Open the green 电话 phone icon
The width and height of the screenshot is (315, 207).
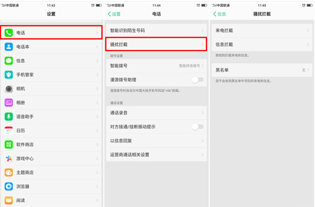tap(8, 33)
